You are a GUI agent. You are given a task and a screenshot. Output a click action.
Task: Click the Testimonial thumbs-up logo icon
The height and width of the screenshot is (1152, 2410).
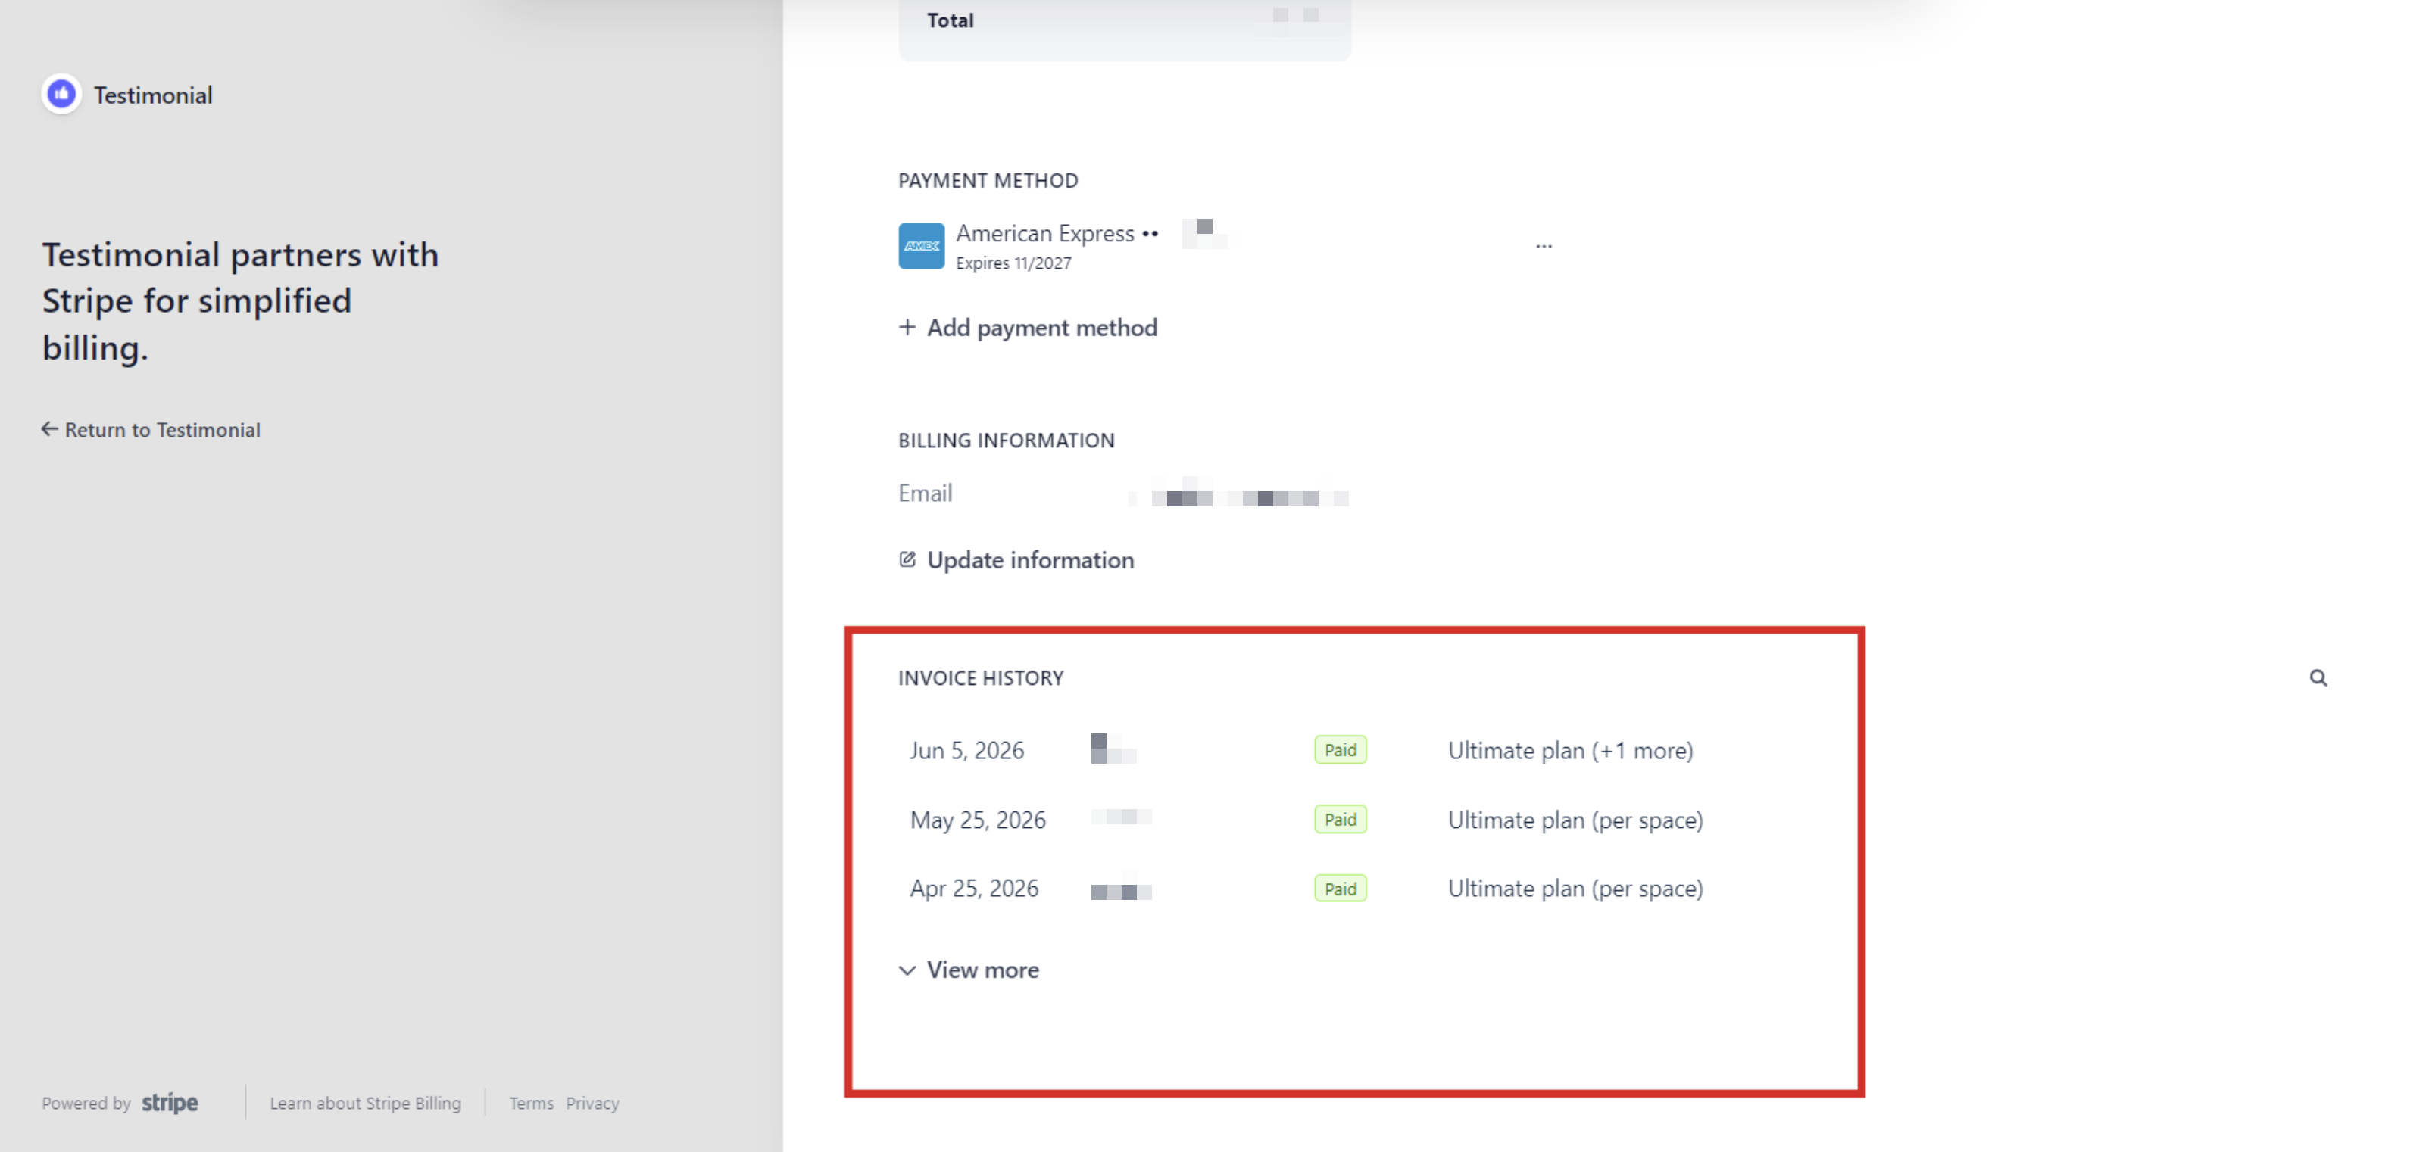pos(62,95)
